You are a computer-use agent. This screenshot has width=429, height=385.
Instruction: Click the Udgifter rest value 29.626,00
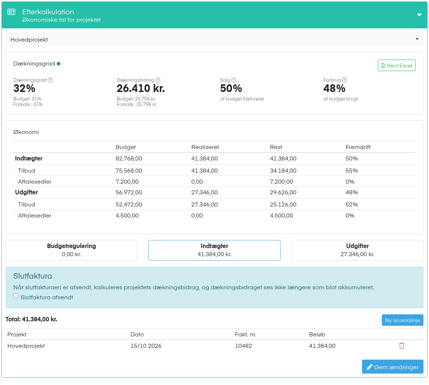(x=283, y=192)
